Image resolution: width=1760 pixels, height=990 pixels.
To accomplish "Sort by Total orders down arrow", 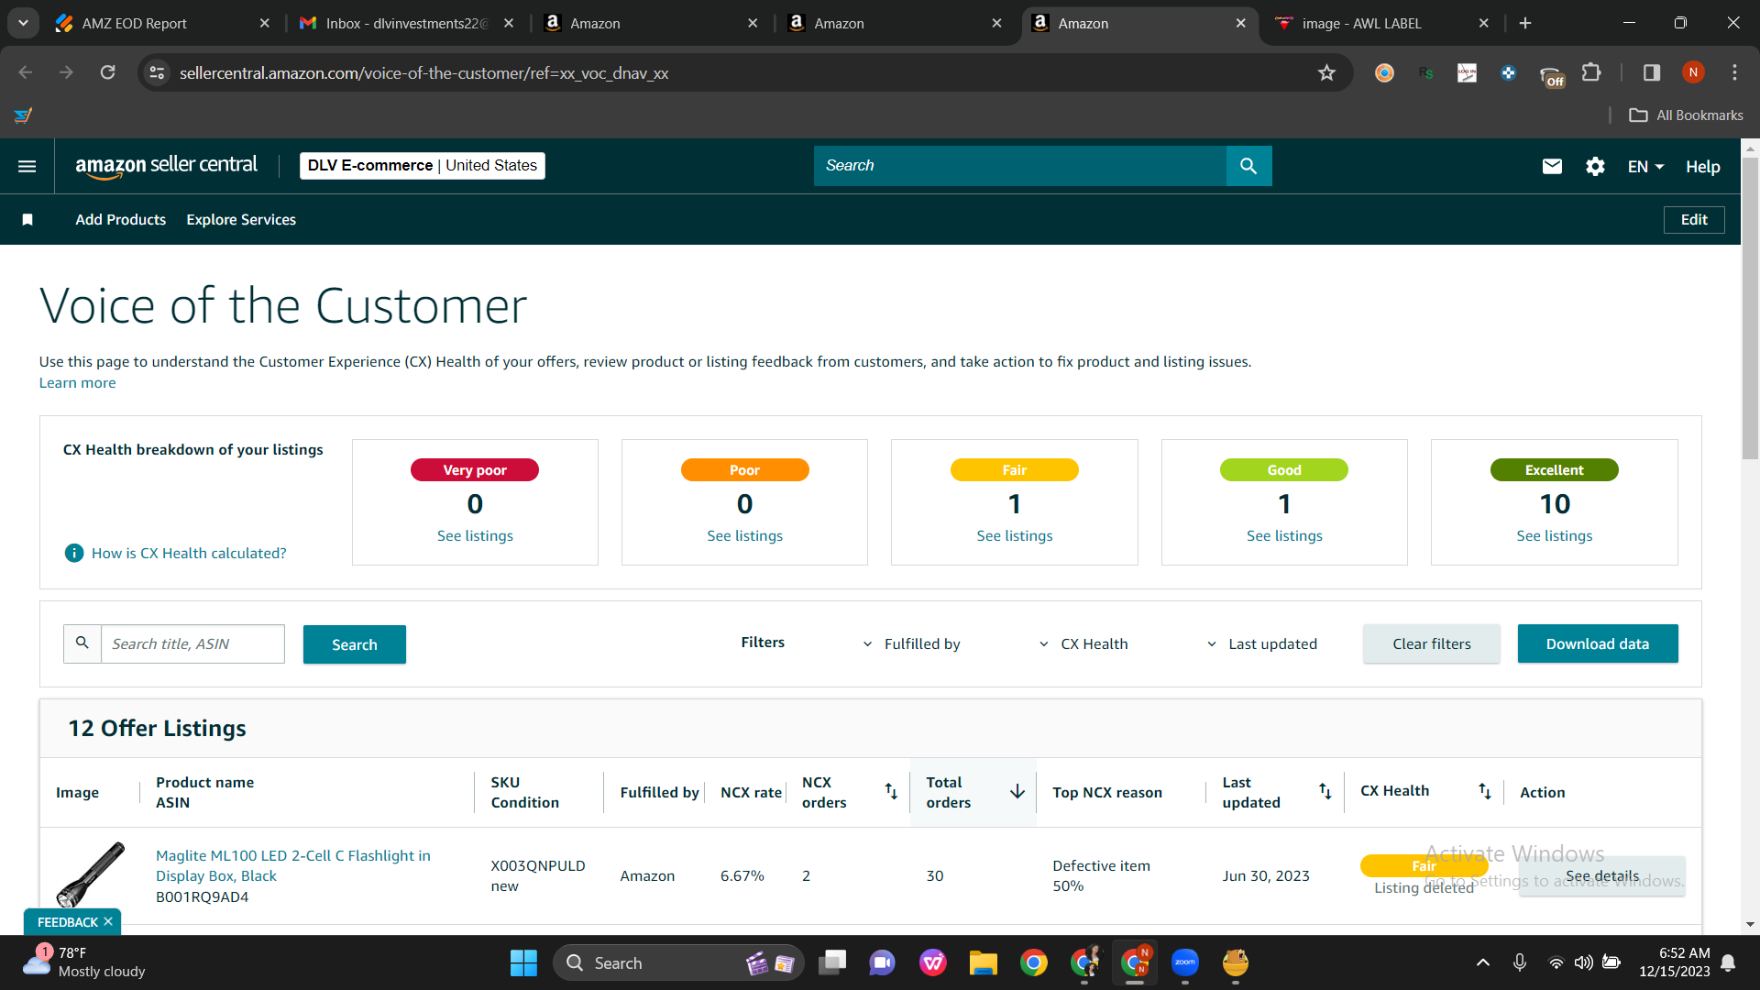I will [1017, 791].
